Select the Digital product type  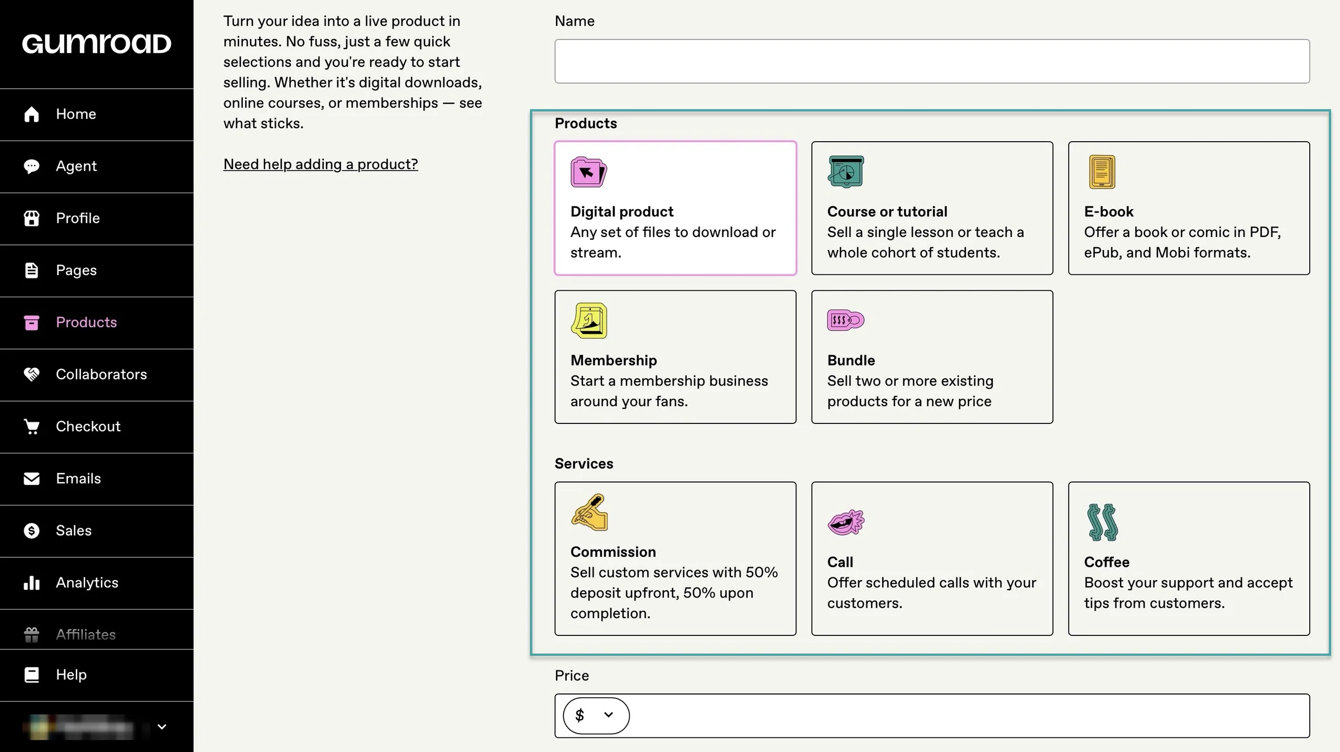675,208
